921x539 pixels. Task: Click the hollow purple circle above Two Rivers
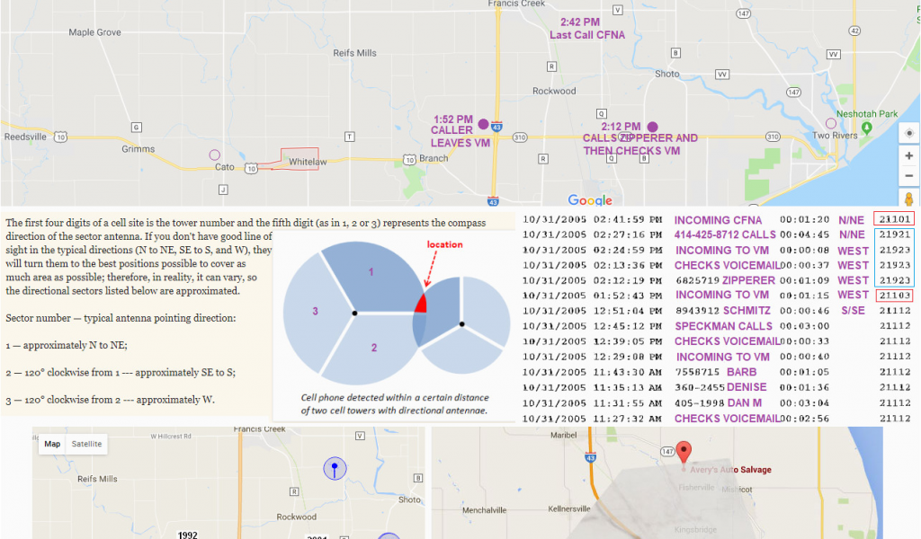[830, 123]
